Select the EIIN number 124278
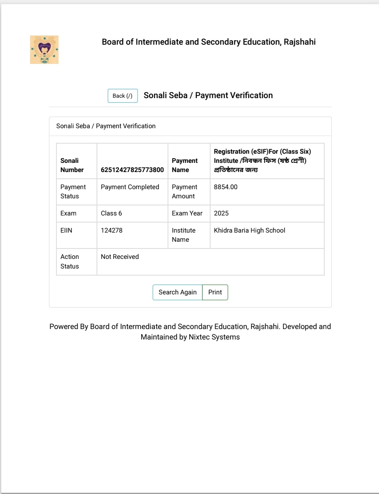This screenshot has height=494, width=379. click(x=112, y=231)
